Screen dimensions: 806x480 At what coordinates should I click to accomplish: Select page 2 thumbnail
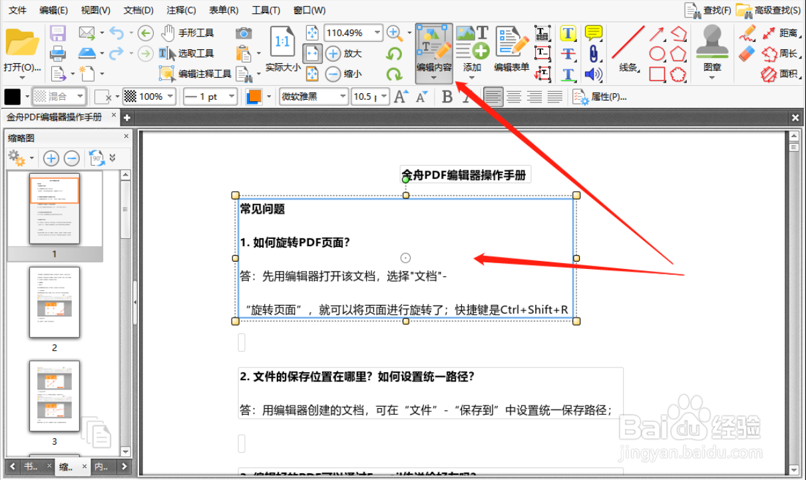point(55,302)
